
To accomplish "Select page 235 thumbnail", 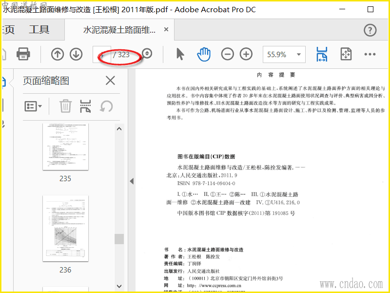I will pos(65,146).
